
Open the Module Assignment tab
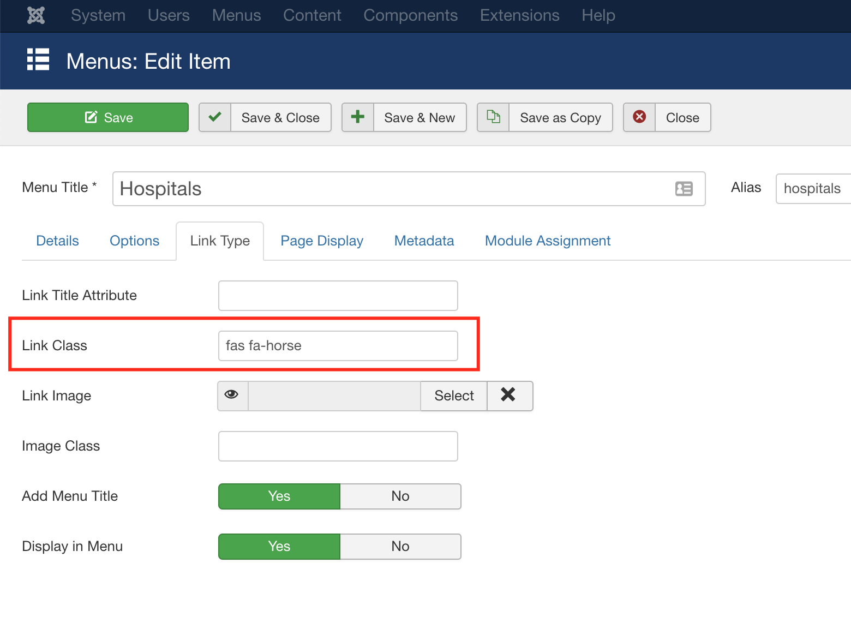pos(547,241)
